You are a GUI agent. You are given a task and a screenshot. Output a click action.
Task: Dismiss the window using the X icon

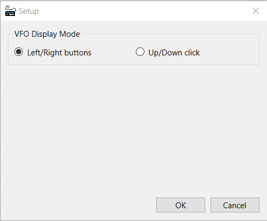pos(256,11)
